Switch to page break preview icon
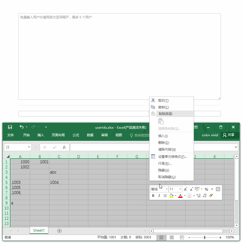 pyautogui.click(x=182, y=237)
